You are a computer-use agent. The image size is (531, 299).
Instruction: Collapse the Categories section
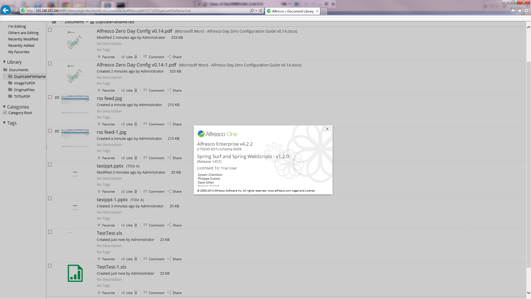click(x=4, y=107)
